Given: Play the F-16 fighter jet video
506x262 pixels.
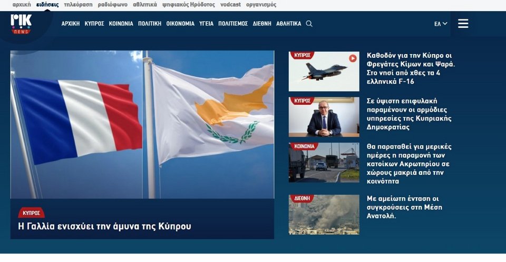Looking at the screenshot, I should click(x=353, y=58).
